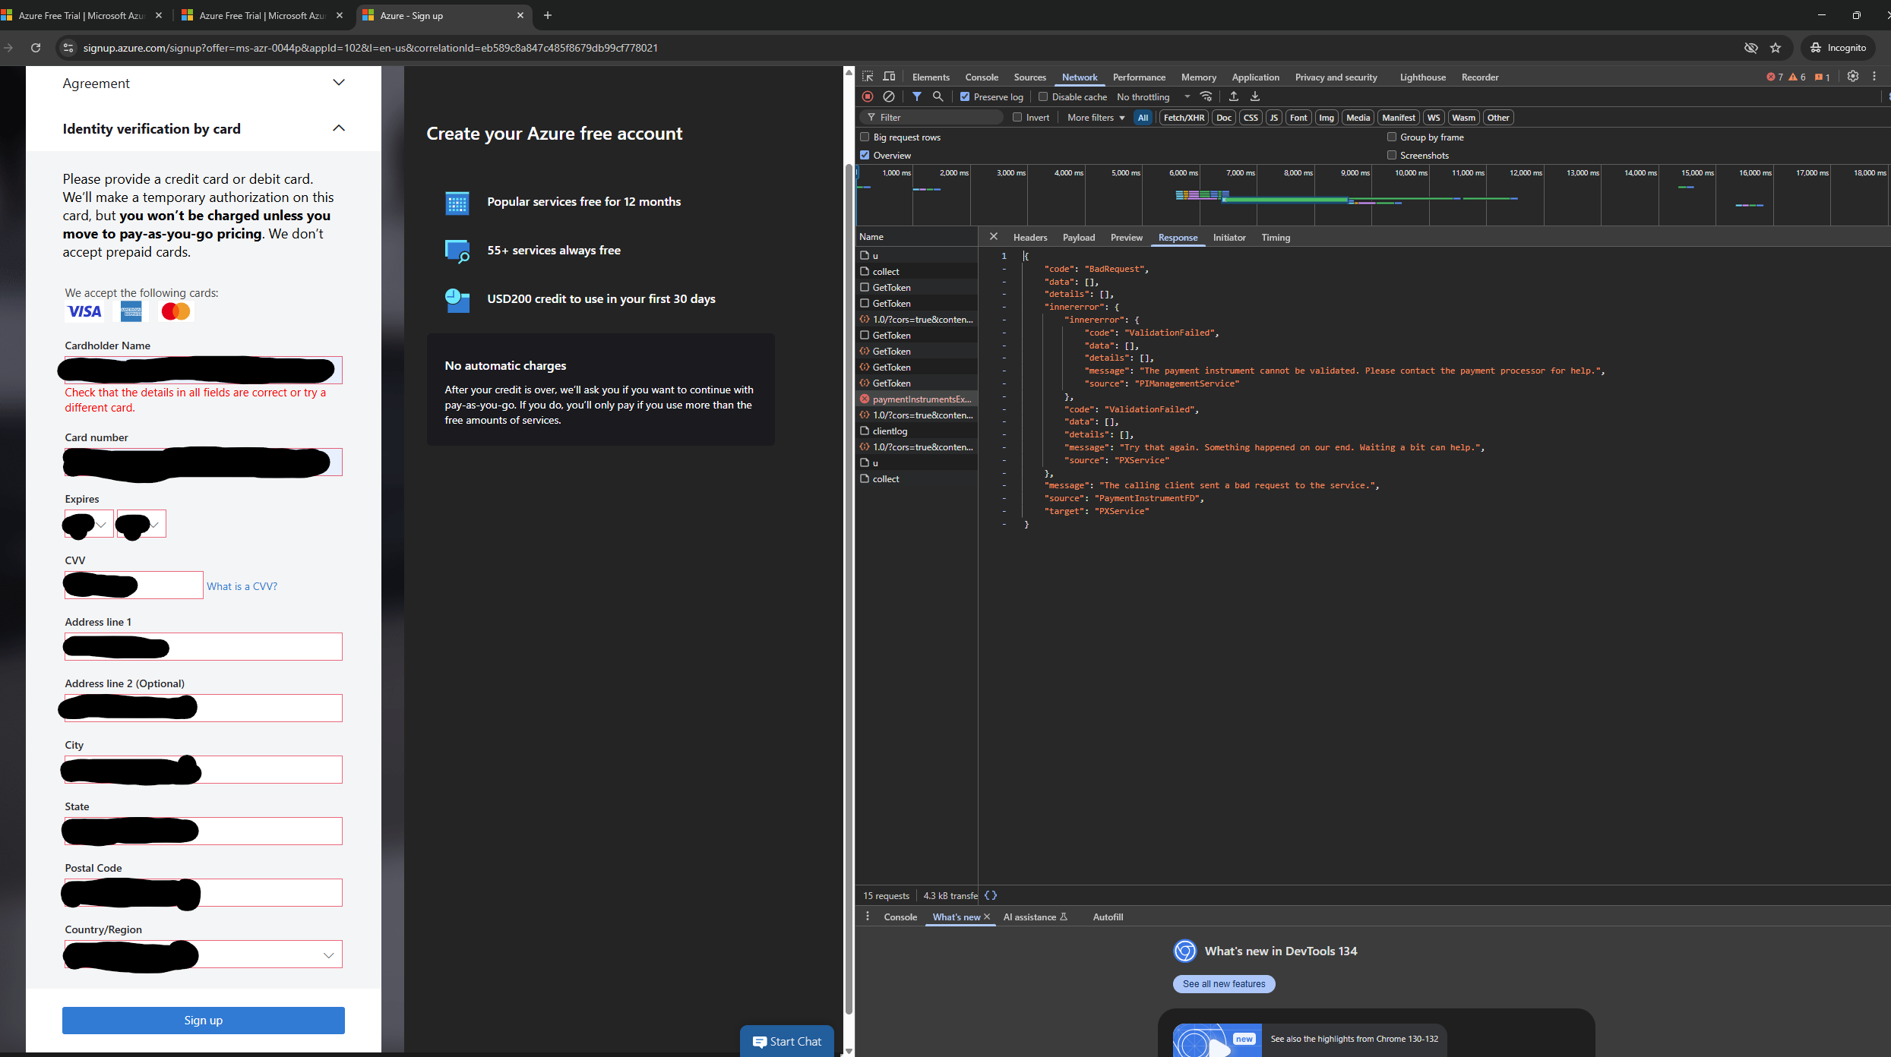Click the CVV input field

pos(133,585)
